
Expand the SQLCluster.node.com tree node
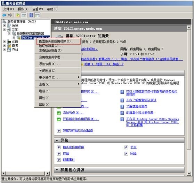tap(14, 37)
